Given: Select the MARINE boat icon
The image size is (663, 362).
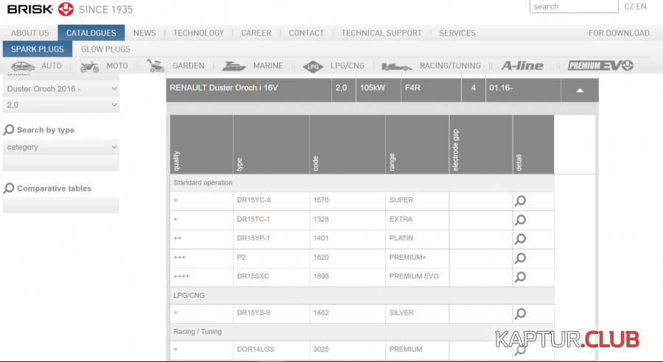Looking at the screenshot, I should (234, 66).
